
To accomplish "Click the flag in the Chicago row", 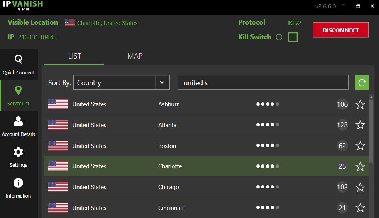I will click(x=58, y=187).
